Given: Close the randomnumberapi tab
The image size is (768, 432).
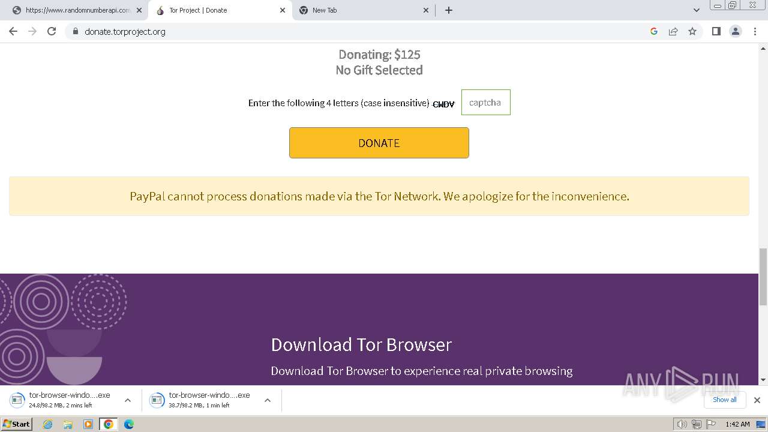Looking at the screenshot, I should coord(139,10).
